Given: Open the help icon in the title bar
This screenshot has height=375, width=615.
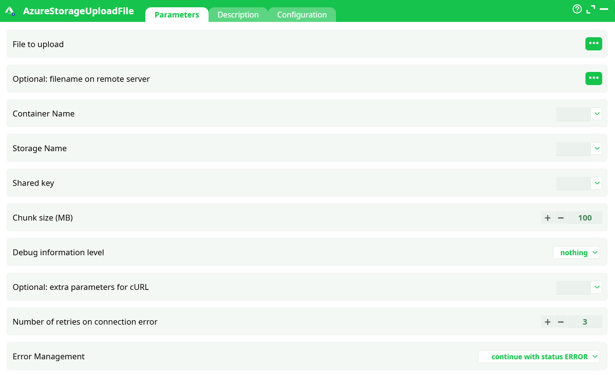Looking at the screenshot, I should [577, 9].
